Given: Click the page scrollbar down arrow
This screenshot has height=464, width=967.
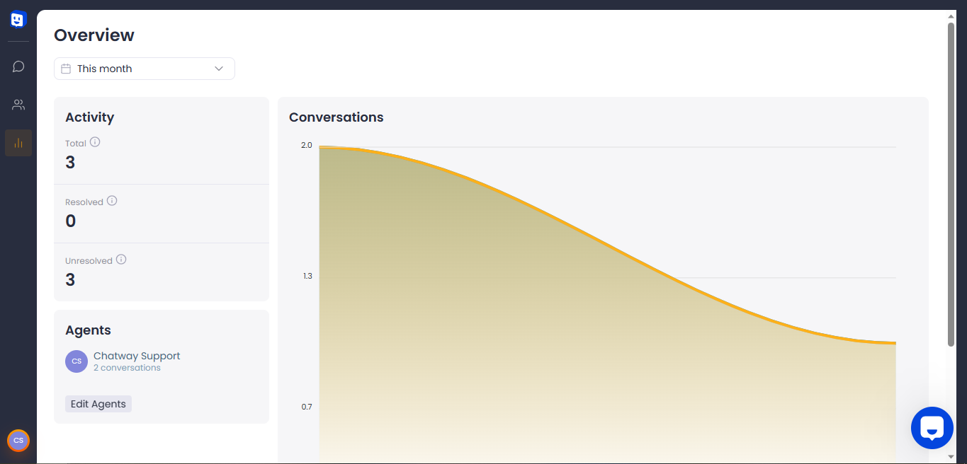Looking at the screenshot, I should coord(951,458).
